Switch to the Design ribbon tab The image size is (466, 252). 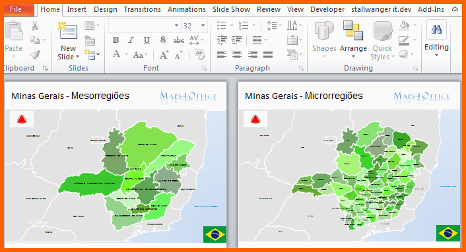coord(106,9)
